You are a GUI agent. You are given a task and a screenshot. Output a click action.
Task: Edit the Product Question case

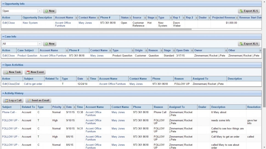(5, 56)
